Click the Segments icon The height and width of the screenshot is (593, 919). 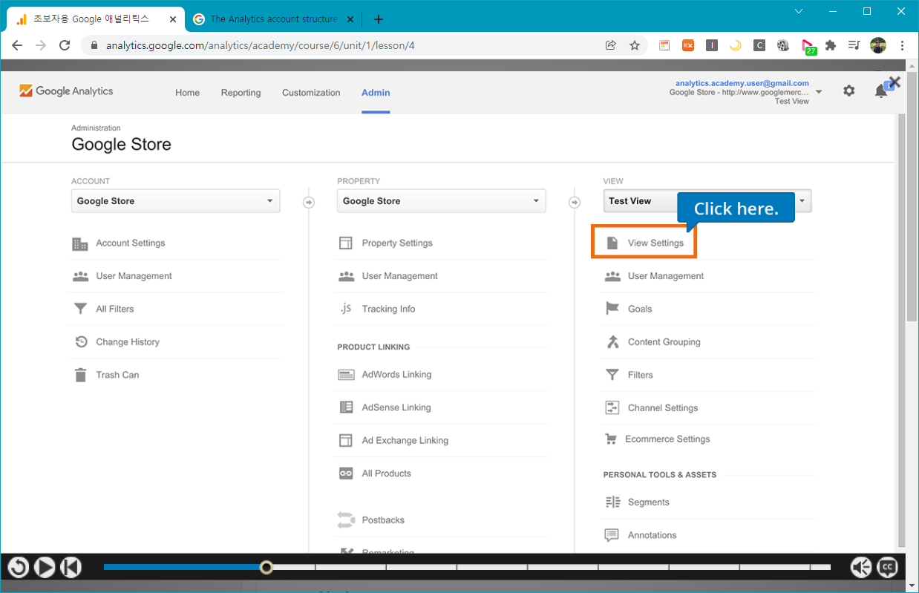click(612, 502)
